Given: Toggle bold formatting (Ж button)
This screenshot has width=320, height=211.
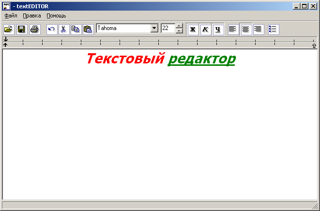Looking at the screenshot, I should pos(193,30).
